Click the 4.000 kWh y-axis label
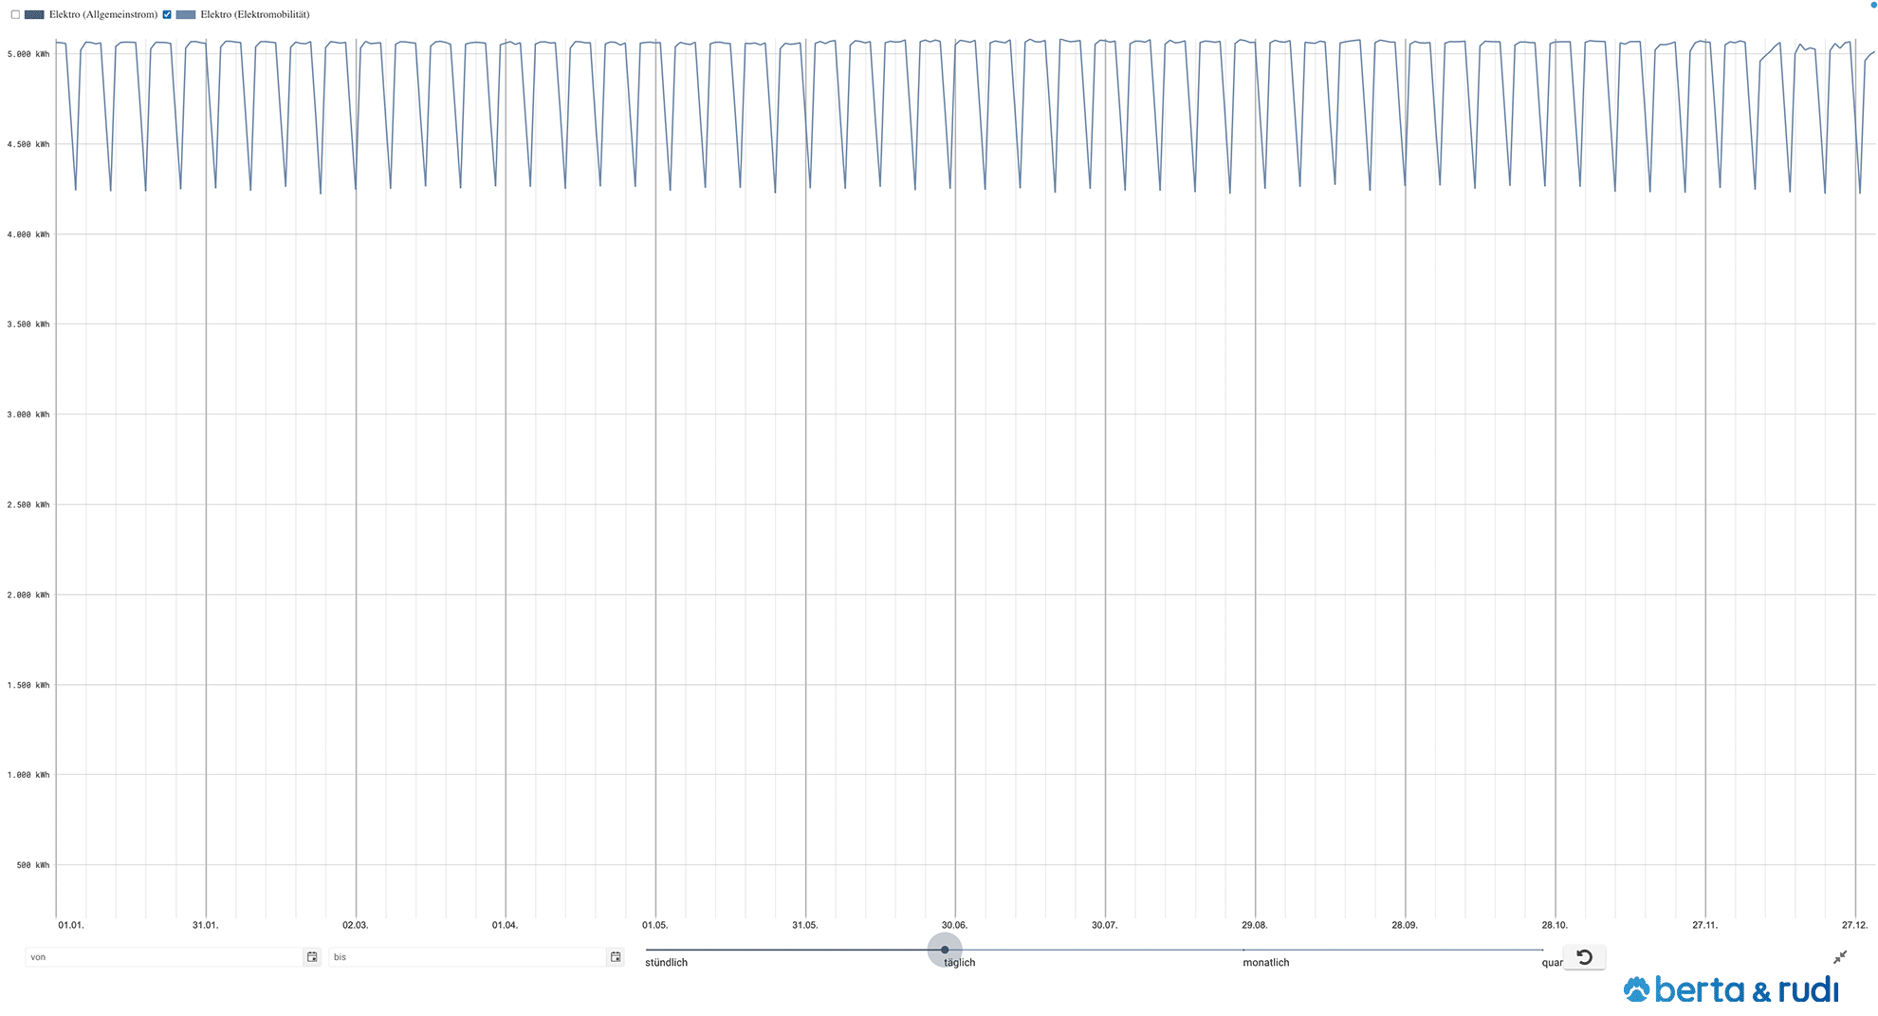The width and height of the screenshot is (1878, 1016). click(28, 234)
